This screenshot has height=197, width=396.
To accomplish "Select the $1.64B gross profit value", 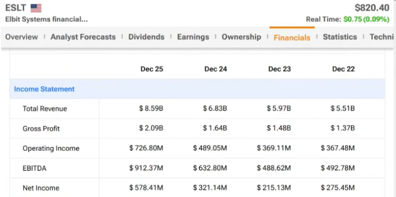I will point(215,128).
